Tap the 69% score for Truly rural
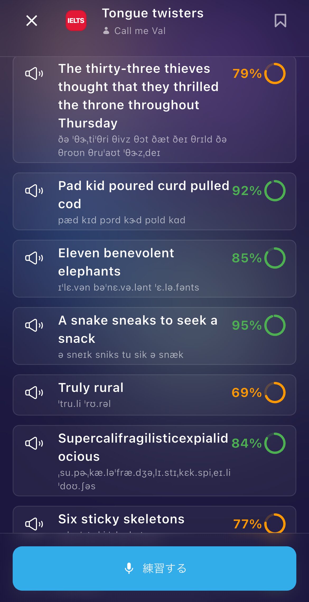The width and height of the screenshot is (309, 602). [247, 392]
